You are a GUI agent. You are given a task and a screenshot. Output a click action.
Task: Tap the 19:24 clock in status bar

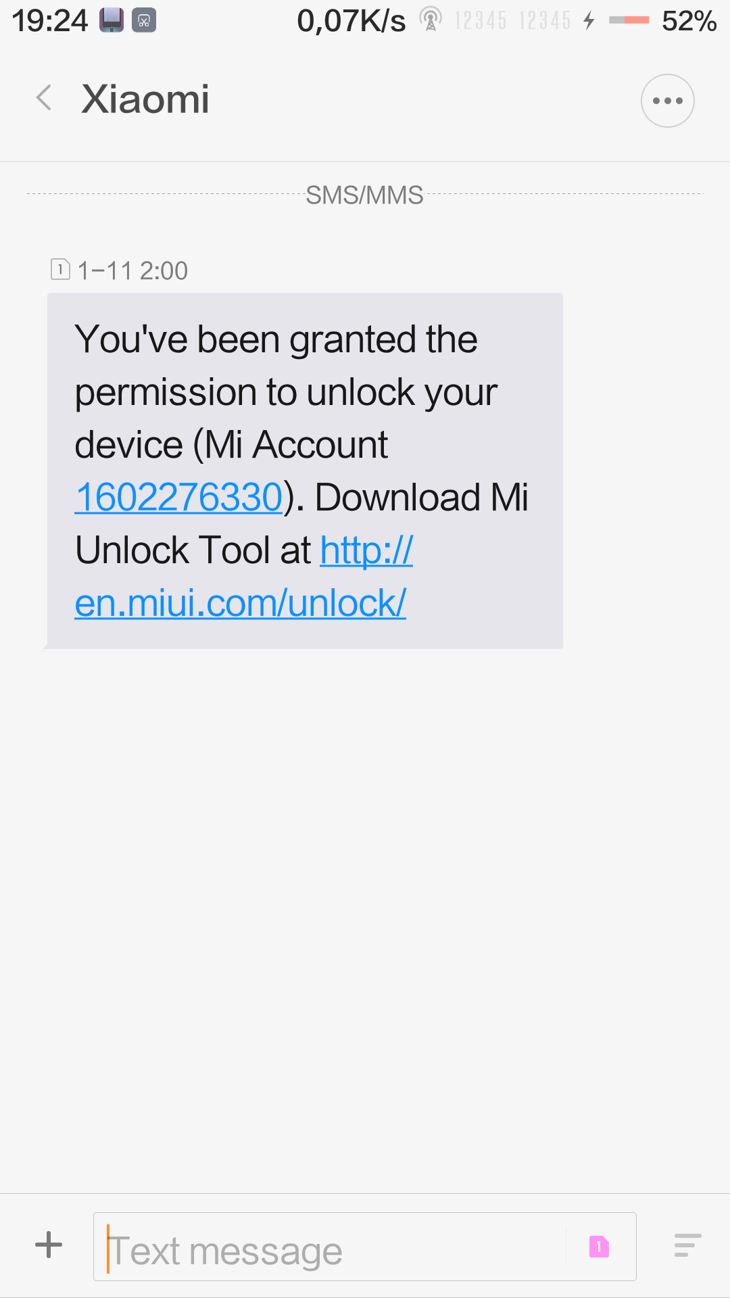[50, 21]
